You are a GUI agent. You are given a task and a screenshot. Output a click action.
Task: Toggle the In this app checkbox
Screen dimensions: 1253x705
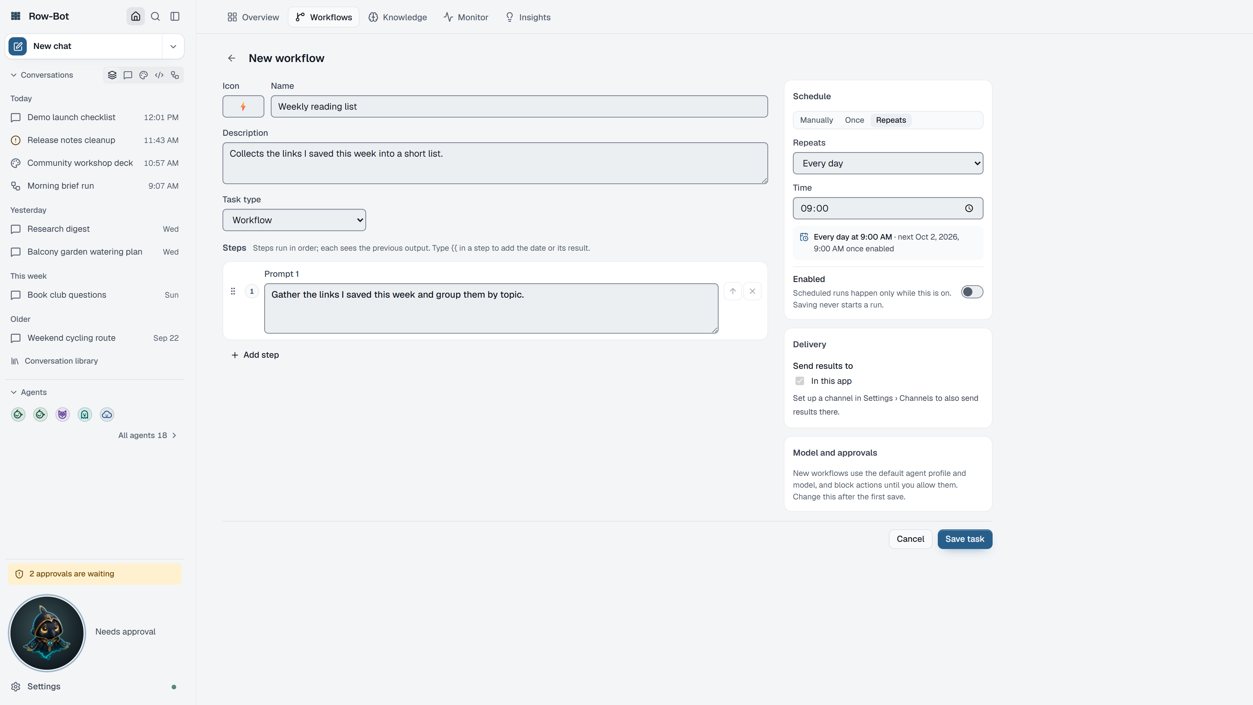(x=799, y=381)
